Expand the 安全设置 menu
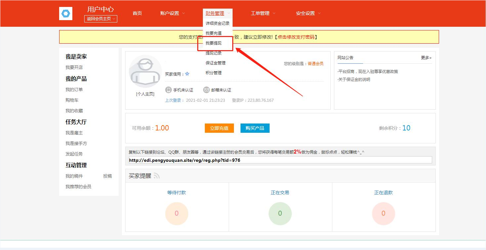The width and height of the screenshot is (486, 250). click(x=308, y=13)
